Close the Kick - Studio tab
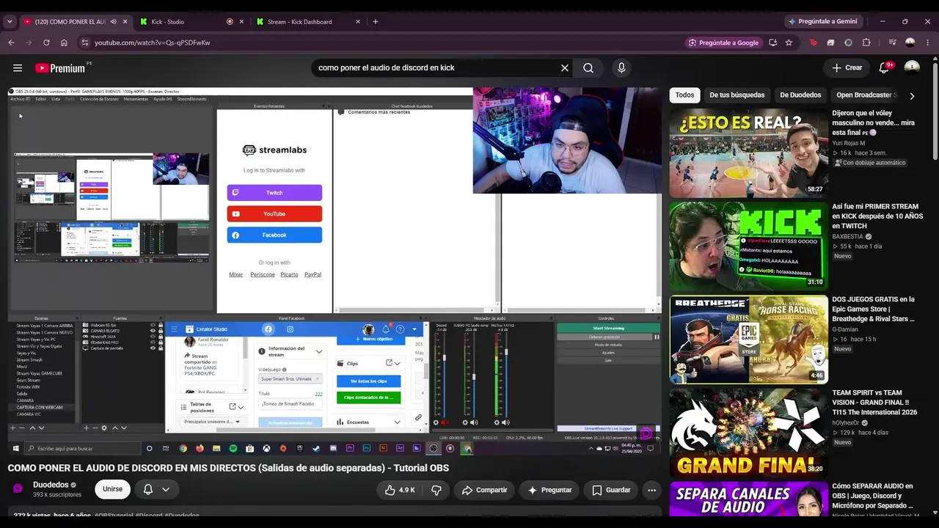This screenshot has height=528, width=939. pos(241,22)
